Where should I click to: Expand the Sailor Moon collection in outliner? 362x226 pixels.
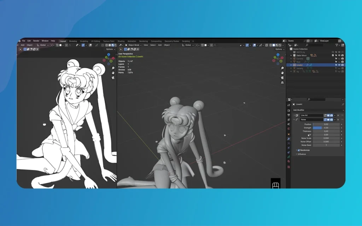[291, 55]
